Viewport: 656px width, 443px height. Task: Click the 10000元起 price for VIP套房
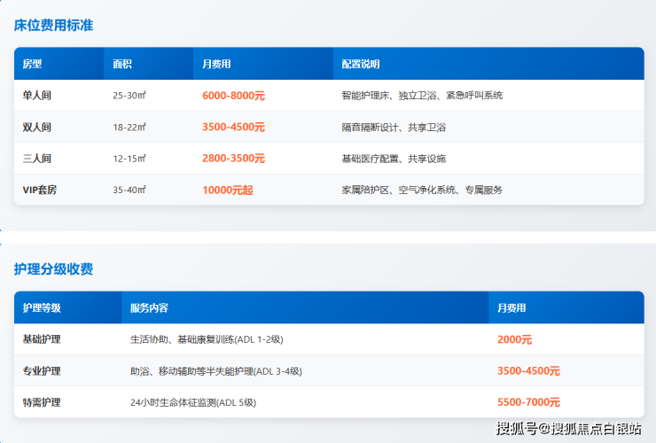point(228,190)
